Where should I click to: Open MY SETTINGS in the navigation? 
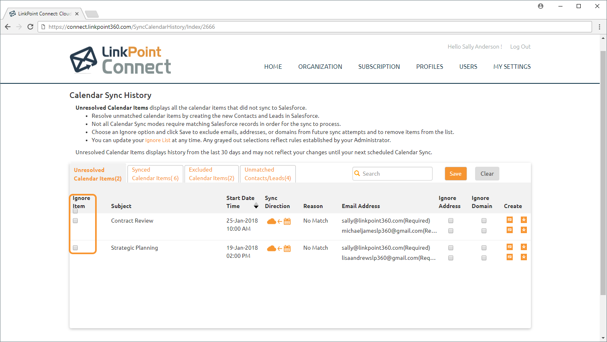tap(512, 67)
